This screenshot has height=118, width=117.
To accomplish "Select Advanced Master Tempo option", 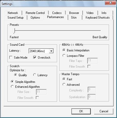I will [64, 84].
